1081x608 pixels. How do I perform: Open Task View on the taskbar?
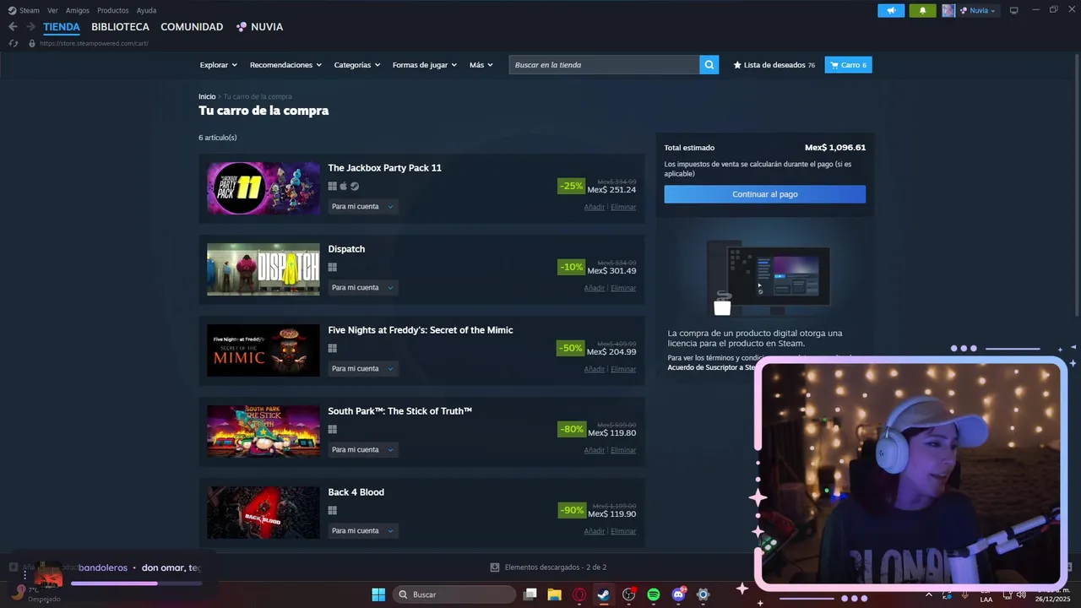click(530, 594)
